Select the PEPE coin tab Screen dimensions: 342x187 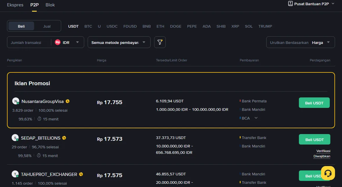pyautogui.click(x=192, y=26)
